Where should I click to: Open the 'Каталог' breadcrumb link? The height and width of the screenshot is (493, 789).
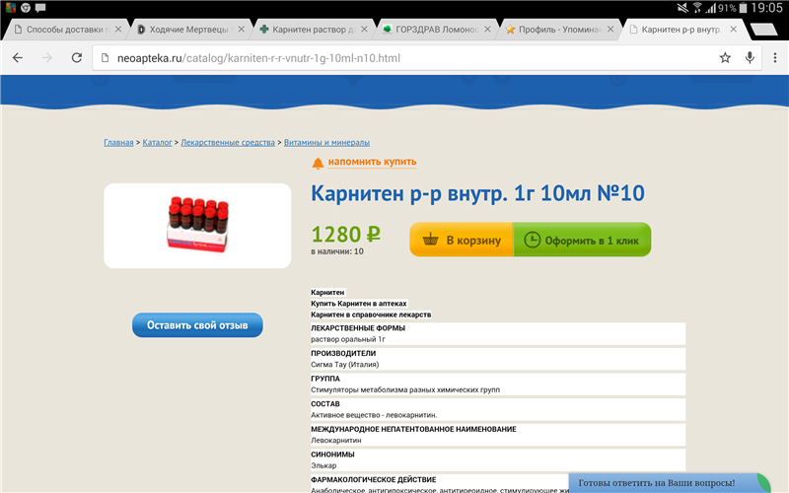point(157,142)
